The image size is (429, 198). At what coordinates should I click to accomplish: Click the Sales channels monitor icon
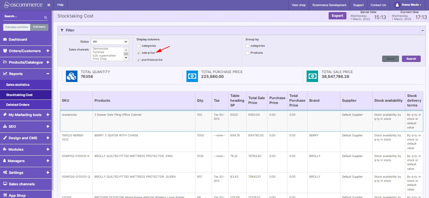pos(5,184)
